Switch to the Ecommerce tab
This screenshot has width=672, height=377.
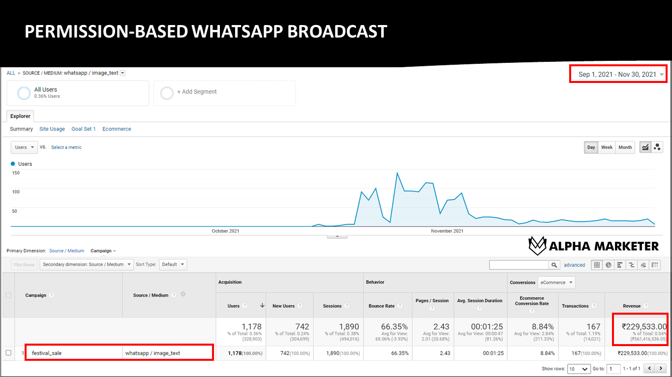click(x=117, y=129)
